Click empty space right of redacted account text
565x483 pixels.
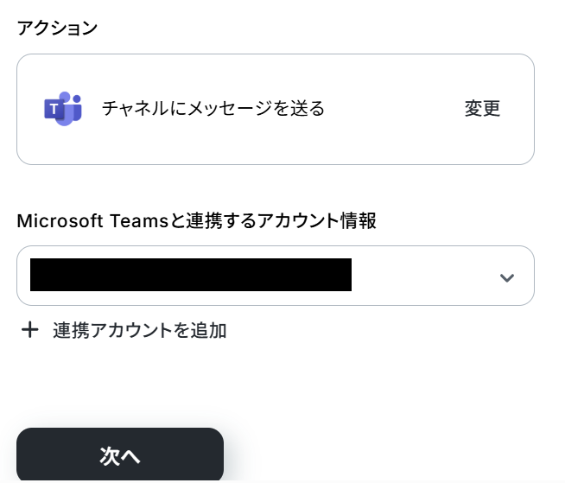click(x=423, y=276)
